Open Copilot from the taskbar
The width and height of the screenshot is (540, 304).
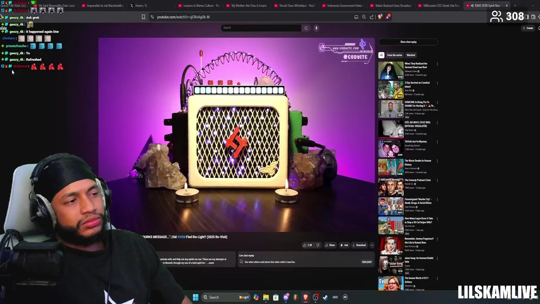(256, 297)
